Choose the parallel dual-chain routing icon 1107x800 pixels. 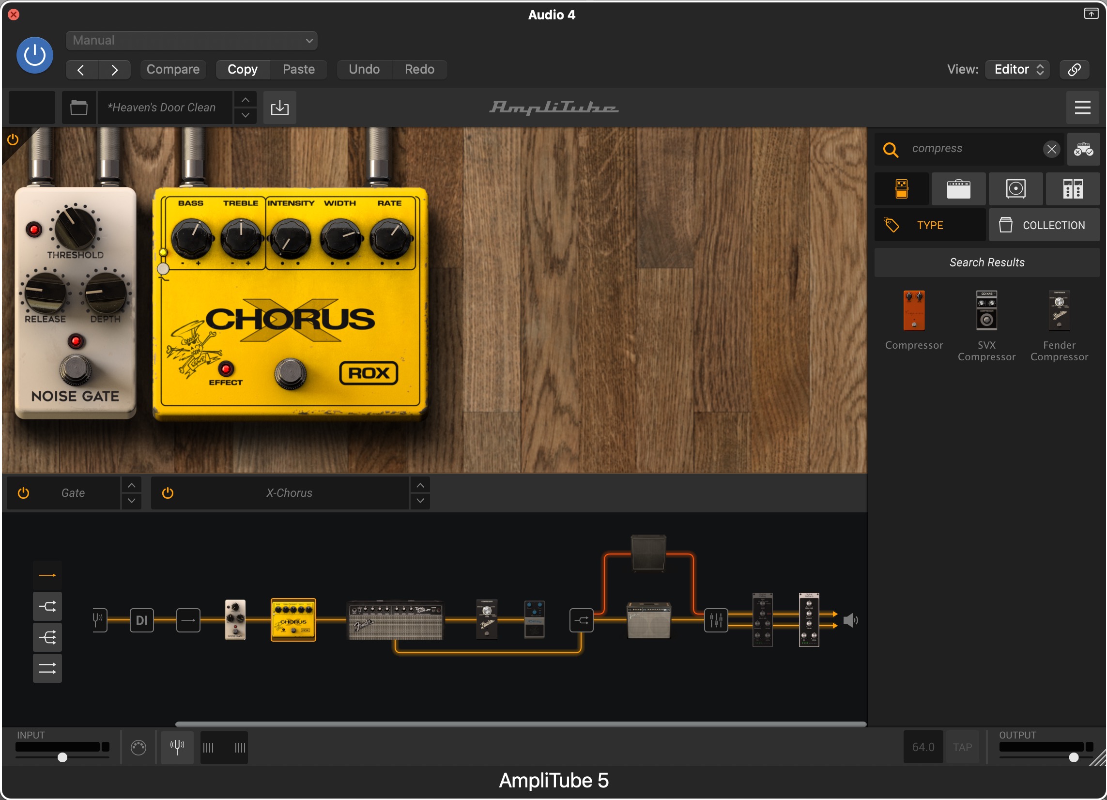tap(47, 668)
